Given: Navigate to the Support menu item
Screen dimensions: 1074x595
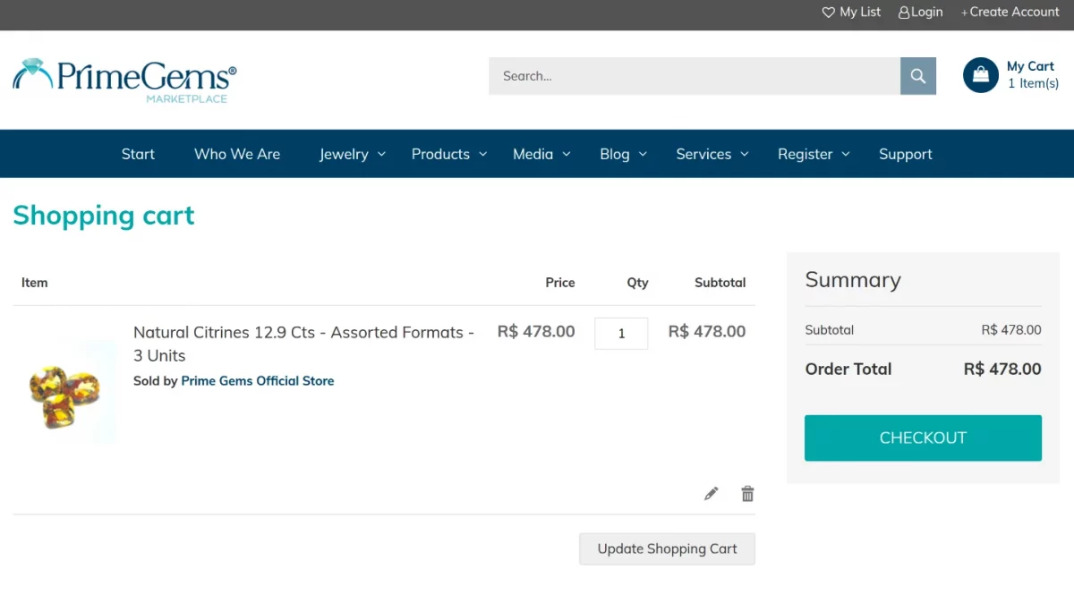Looking at the screenshot, I should [905, 154].
